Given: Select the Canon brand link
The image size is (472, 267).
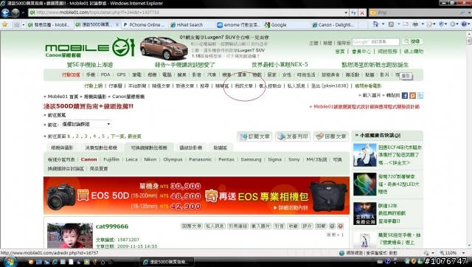Looking at the screenshot, I should coord(88,159).
